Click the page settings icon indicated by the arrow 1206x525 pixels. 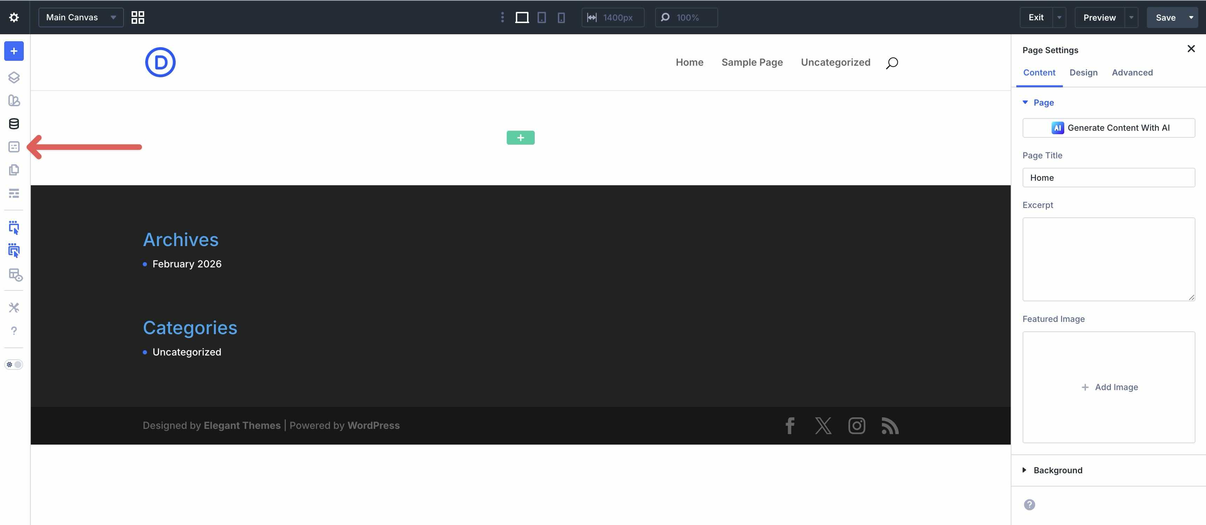(14, 147)
